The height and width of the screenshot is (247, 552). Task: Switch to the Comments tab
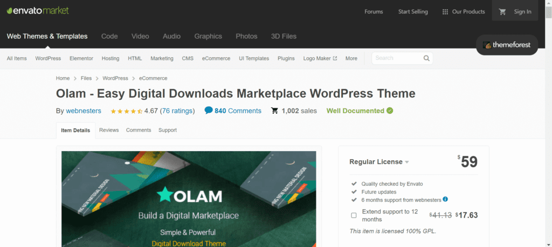[x=139, y=130]
